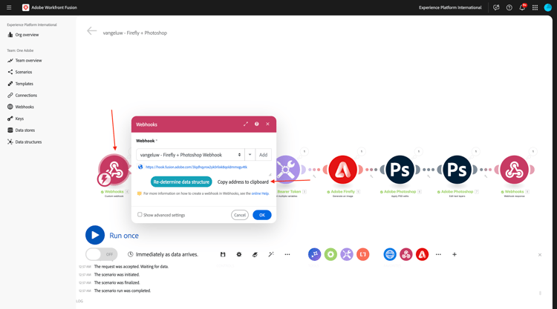Open the hamburger navigation menu
Screen dimensions: 557x309
click(9, 7)
